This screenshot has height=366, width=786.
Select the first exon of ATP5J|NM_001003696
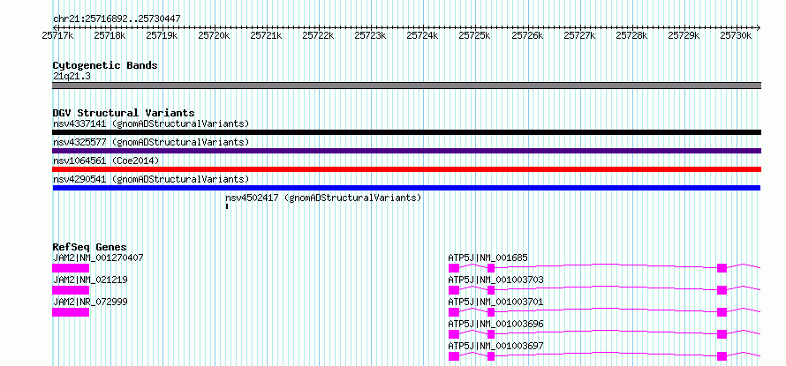[454, 334]
